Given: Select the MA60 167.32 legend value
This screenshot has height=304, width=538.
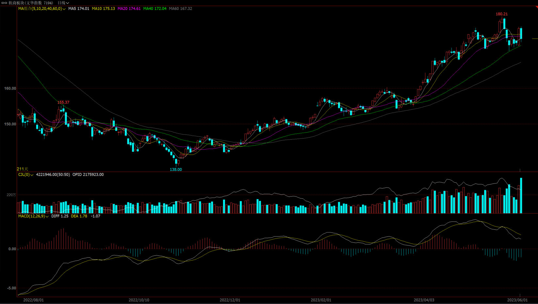Looking at the screenshot, I should click(181, 8).
